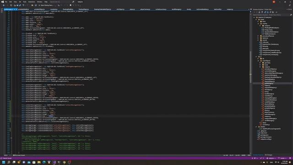Collapse the meshes folder

coord(258,23)
